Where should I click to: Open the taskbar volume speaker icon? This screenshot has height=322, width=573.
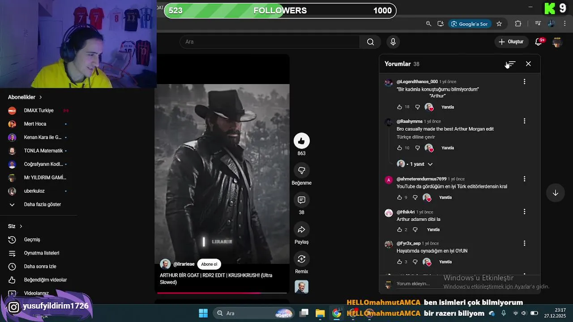coord(524,313)
